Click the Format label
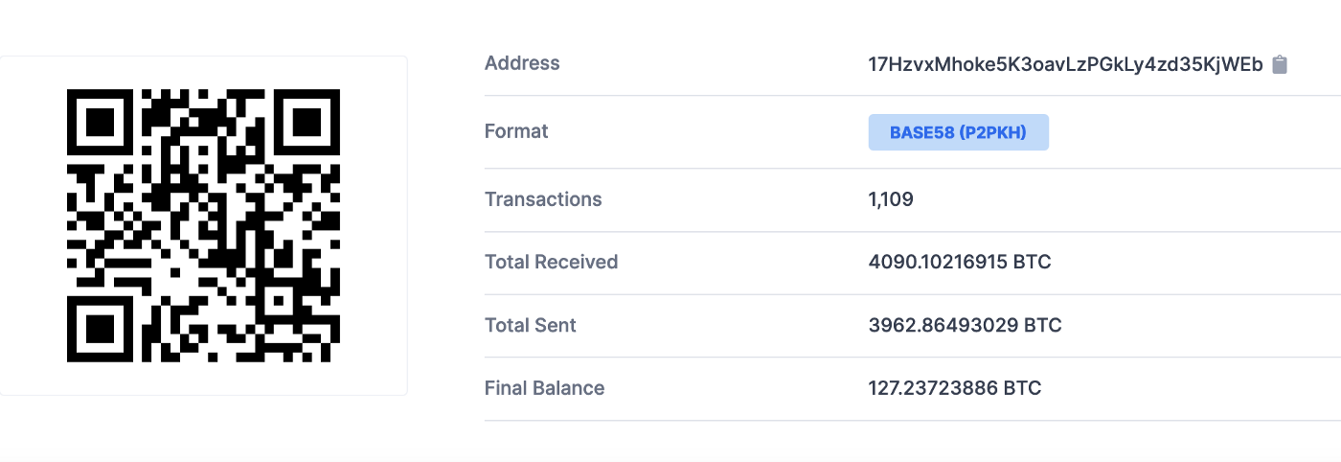 [516, 131]
